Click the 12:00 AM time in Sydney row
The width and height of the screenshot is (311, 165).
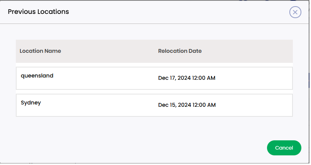click(205, 105)
